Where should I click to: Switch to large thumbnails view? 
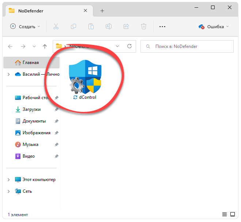232,214
